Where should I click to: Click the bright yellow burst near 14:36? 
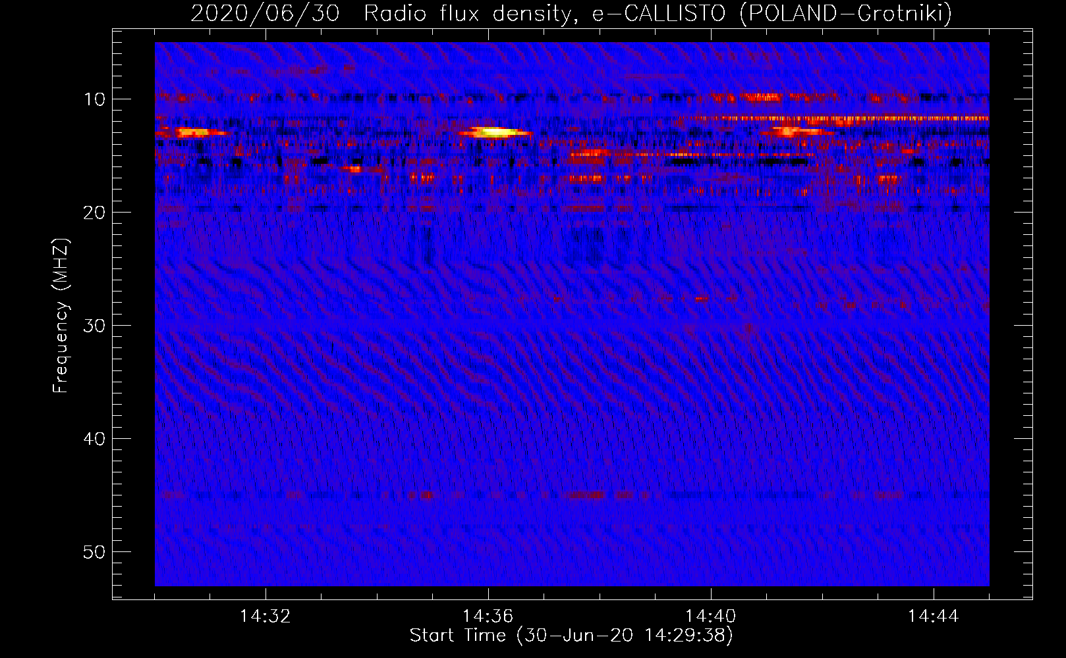tap(495, 132)
